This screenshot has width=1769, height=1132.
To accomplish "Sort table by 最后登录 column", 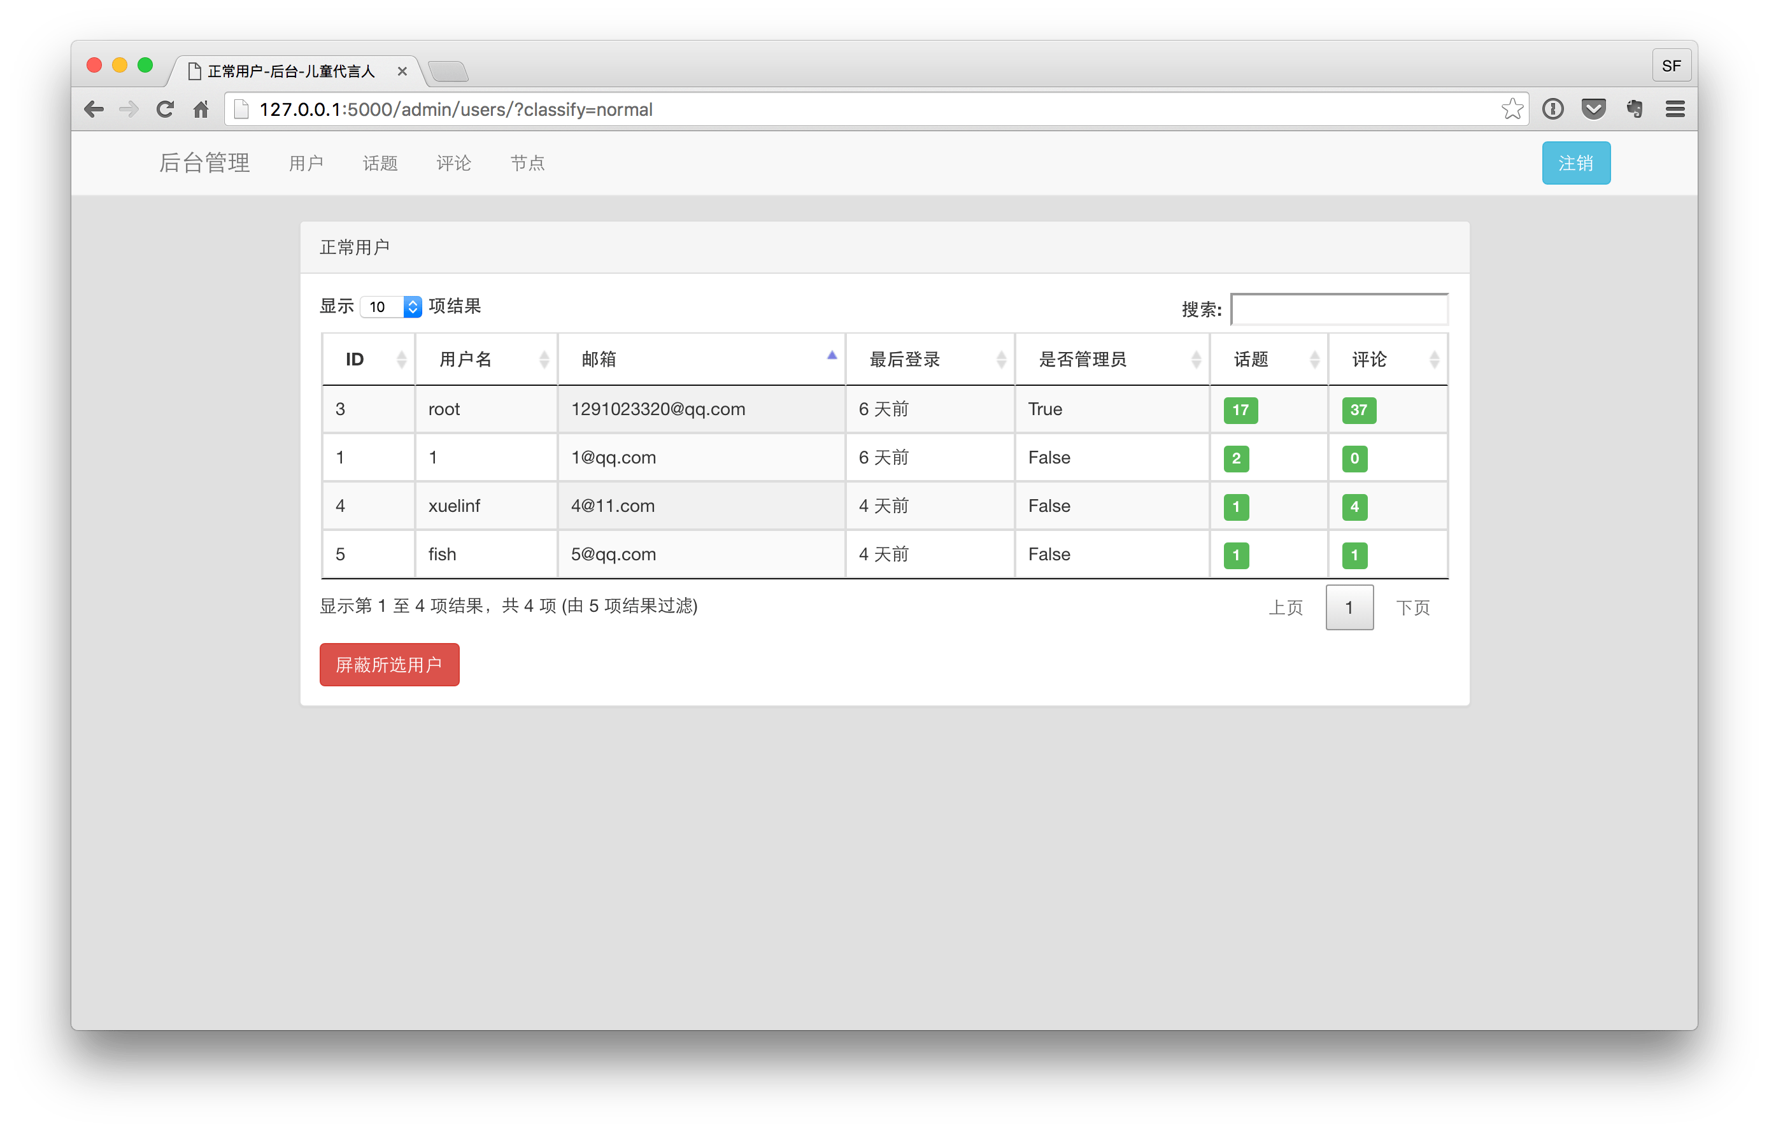I will tap(929, 360).
